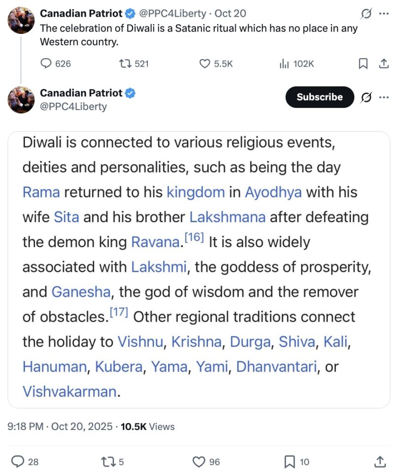Viewport: 400px width, 474px height.
Task: Subscribe to Canadian Patriot
Action: tap(320, 97)
